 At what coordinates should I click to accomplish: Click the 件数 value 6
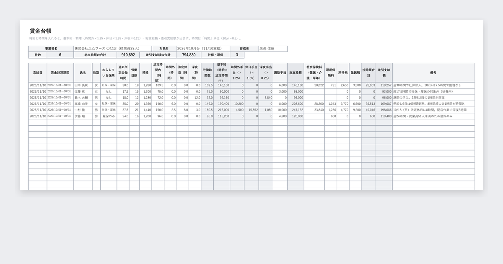(60, 55)
